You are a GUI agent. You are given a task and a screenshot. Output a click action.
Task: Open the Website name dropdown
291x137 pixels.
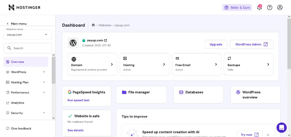(28, 34)
